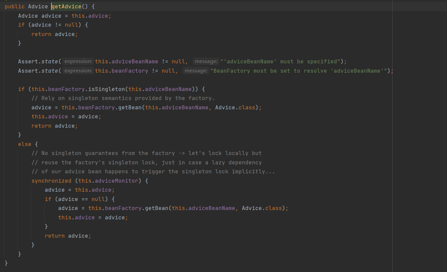Click the "BeanFactory must be set" string literal
The width and height of the screenshot is (447, 272).
tap(300, 71)
